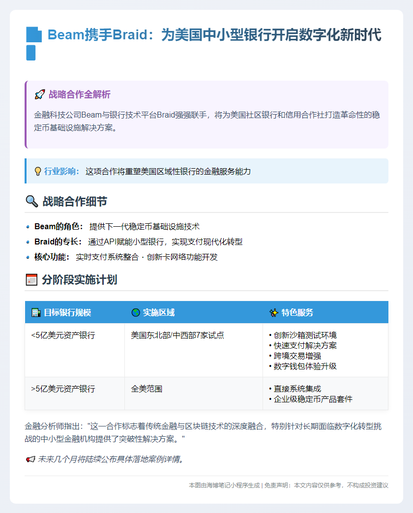The height and width of the screenshot is (513, 413).
Task: Click the 快速支付解决方案 list entry
Action: (303, 345)
